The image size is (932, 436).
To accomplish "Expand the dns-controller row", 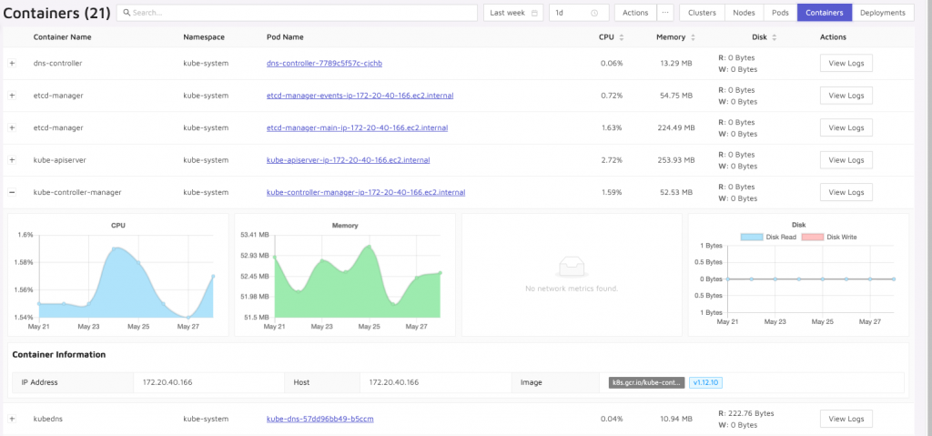I will (12, 63).
